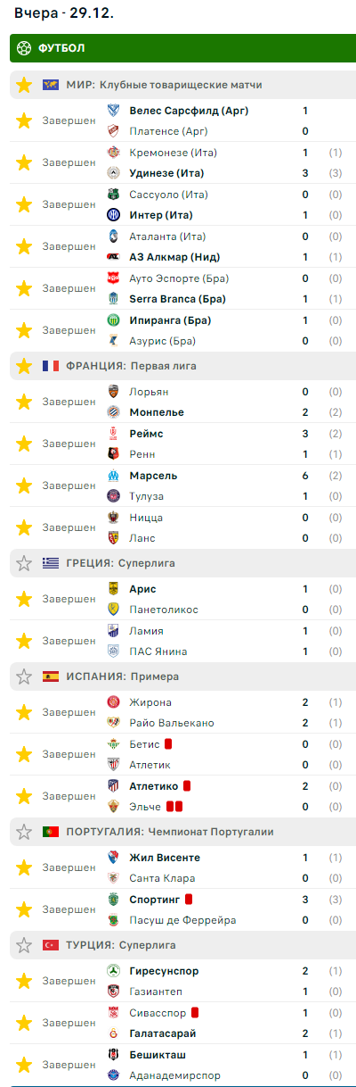The image size is (356, 1087).
Task: Click the Galatasaray team logo
Action: 113,1033
